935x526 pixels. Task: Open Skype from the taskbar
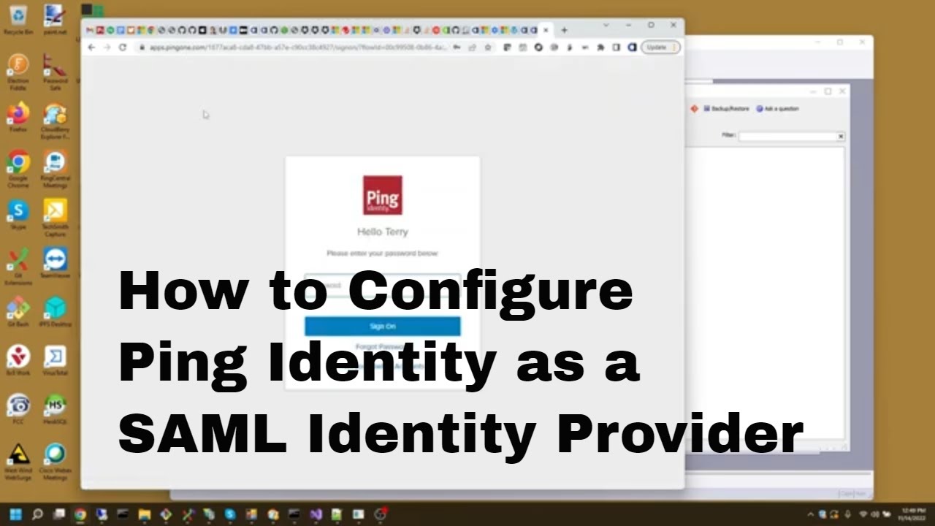(x=230, y=514)
